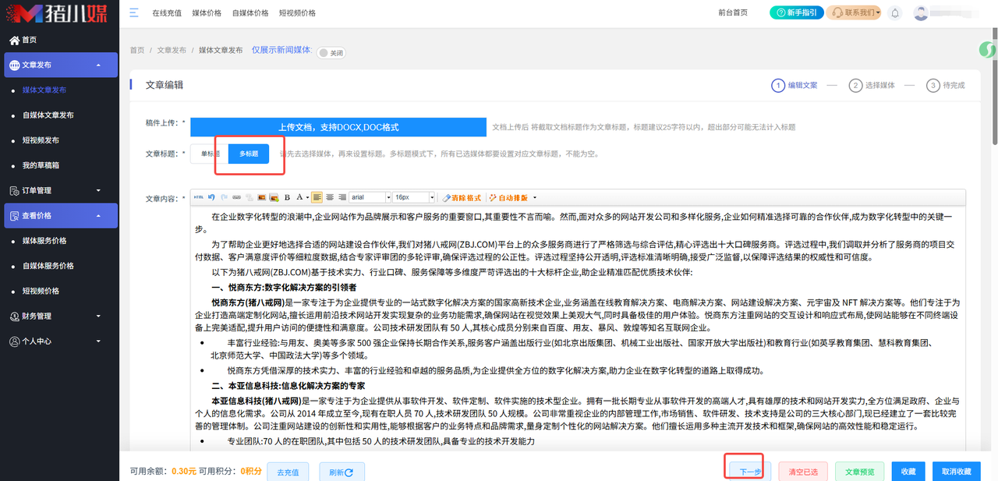The height and width of the screenshot is (481, 998).
Task: Click the 新手指引 button
Action: tap(796, 12)
